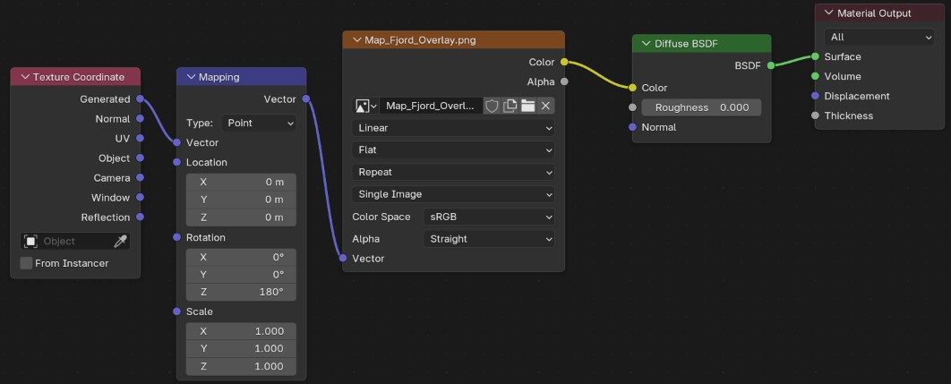The image size is (951, 384).
Task: Click the image texture Vector input socket
Action: pos(343,259)
